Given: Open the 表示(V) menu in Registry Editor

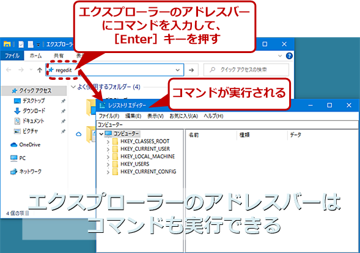Looking at the screenshot, I should (155, 116).
